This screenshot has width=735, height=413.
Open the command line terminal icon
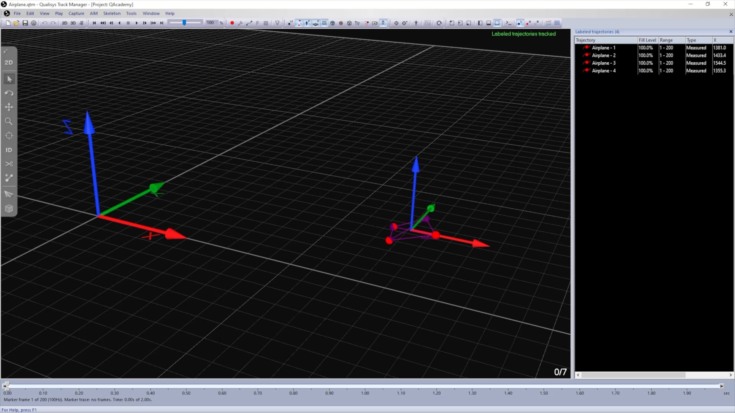tap(509, 23)
